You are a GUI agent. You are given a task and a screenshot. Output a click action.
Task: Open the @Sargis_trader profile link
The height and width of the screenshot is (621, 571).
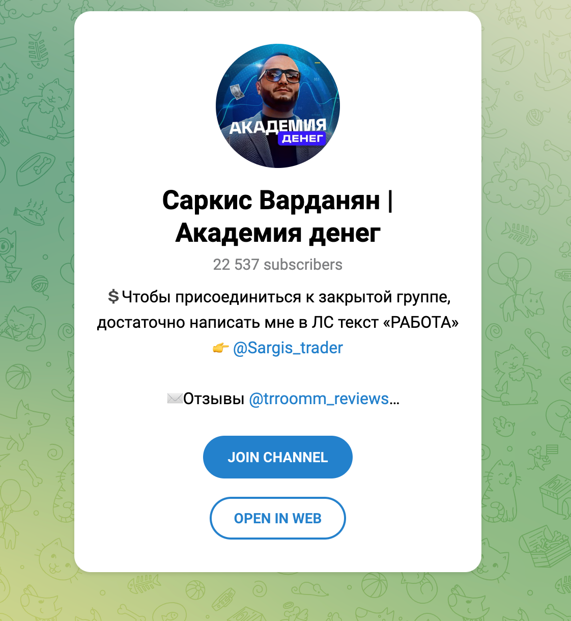288,348
